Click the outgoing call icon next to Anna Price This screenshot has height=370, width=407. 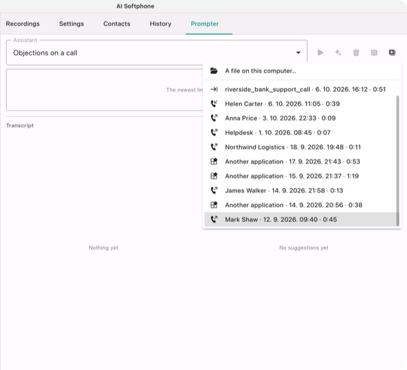[x=214, y=118]
